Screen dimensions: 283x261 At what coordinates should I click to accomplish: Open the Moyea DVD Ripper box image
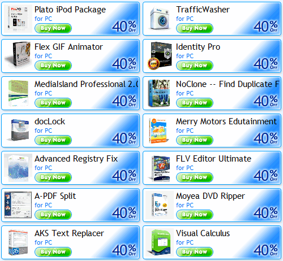(x=160, y=205)
